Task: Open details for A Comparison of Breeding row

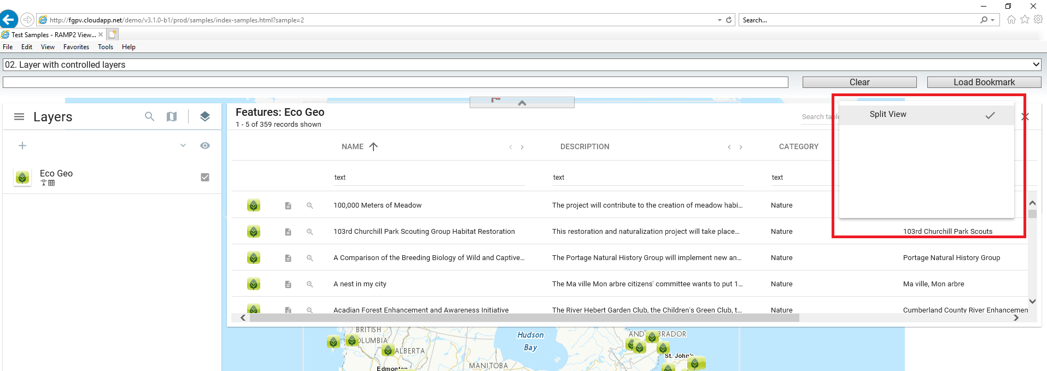Action: 288,258
